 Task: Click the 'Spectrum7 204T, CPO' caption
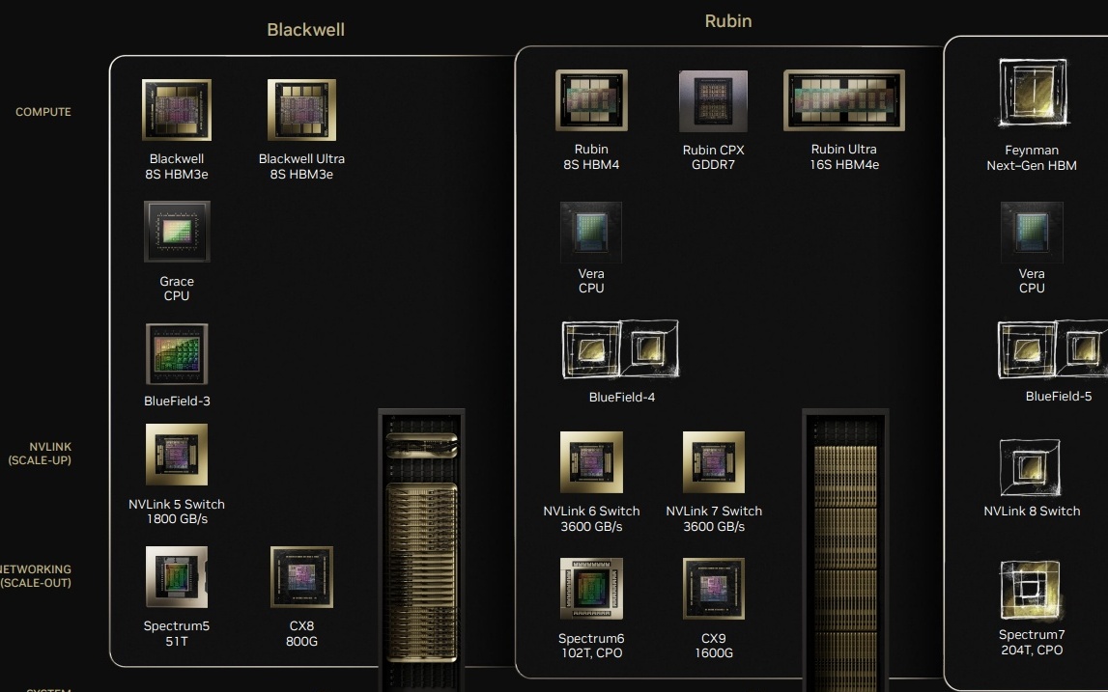[x=1032, y=642]
